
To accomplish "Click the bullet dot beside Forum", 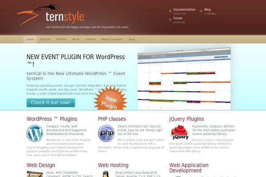I will (x=170, y=19).
